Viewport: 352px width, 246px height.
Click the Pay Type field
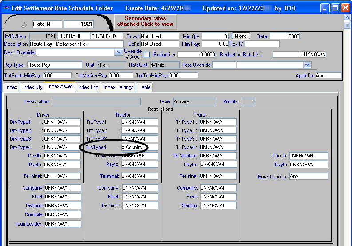point(55,65)
